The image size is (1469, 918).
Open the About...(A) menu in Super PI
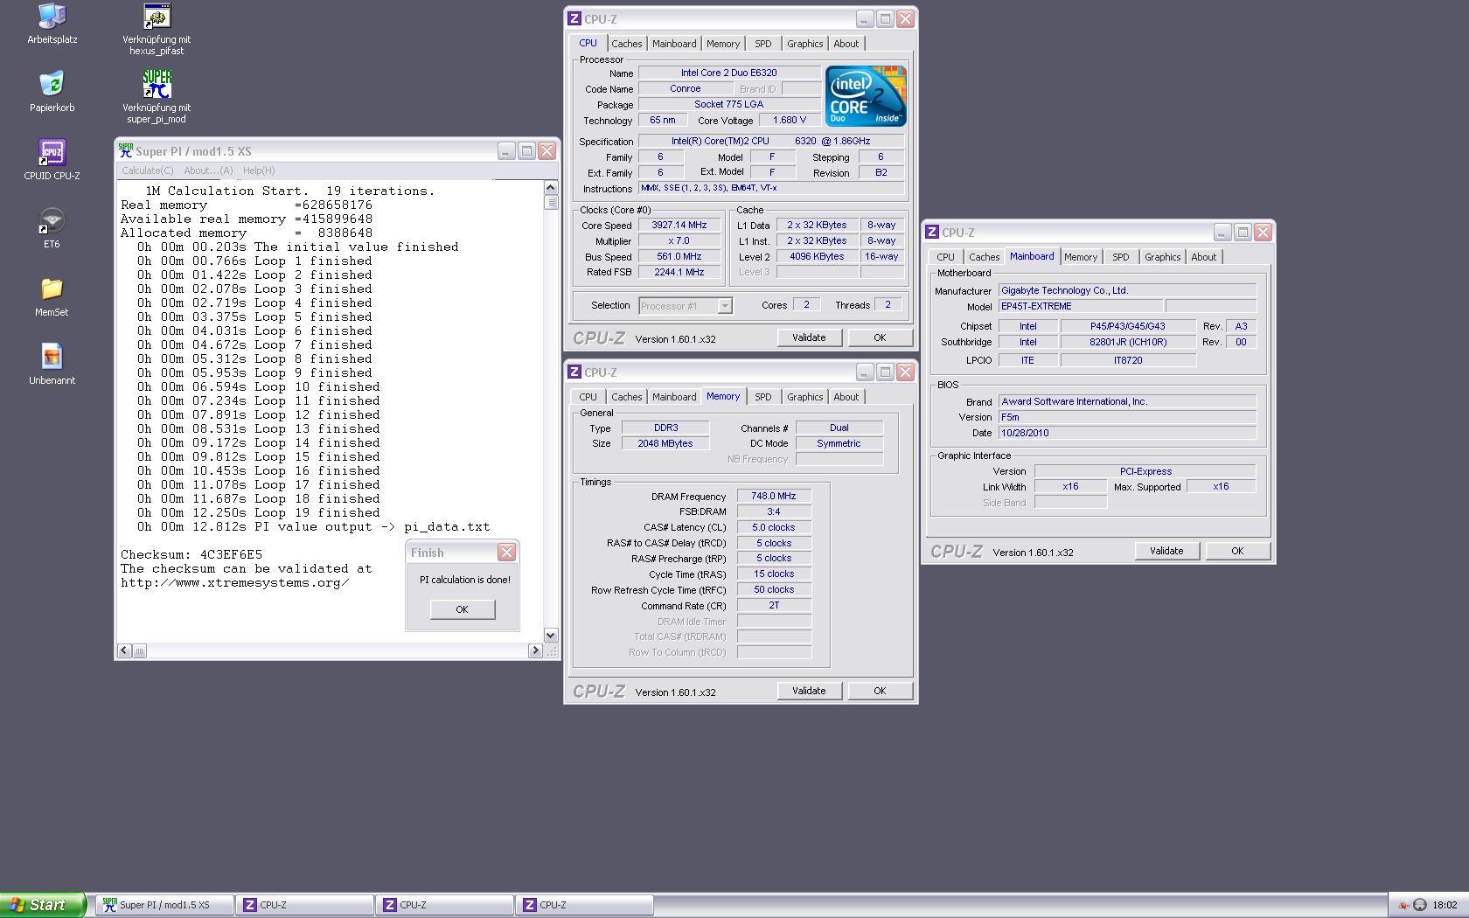[x=208, y=170]
